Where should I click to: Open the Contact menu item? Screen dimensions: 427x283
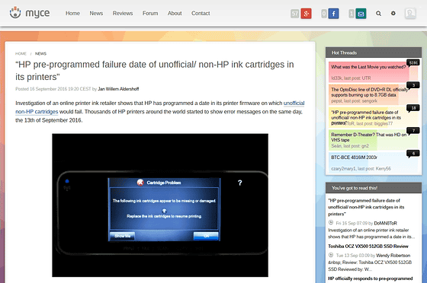(201, 13)
